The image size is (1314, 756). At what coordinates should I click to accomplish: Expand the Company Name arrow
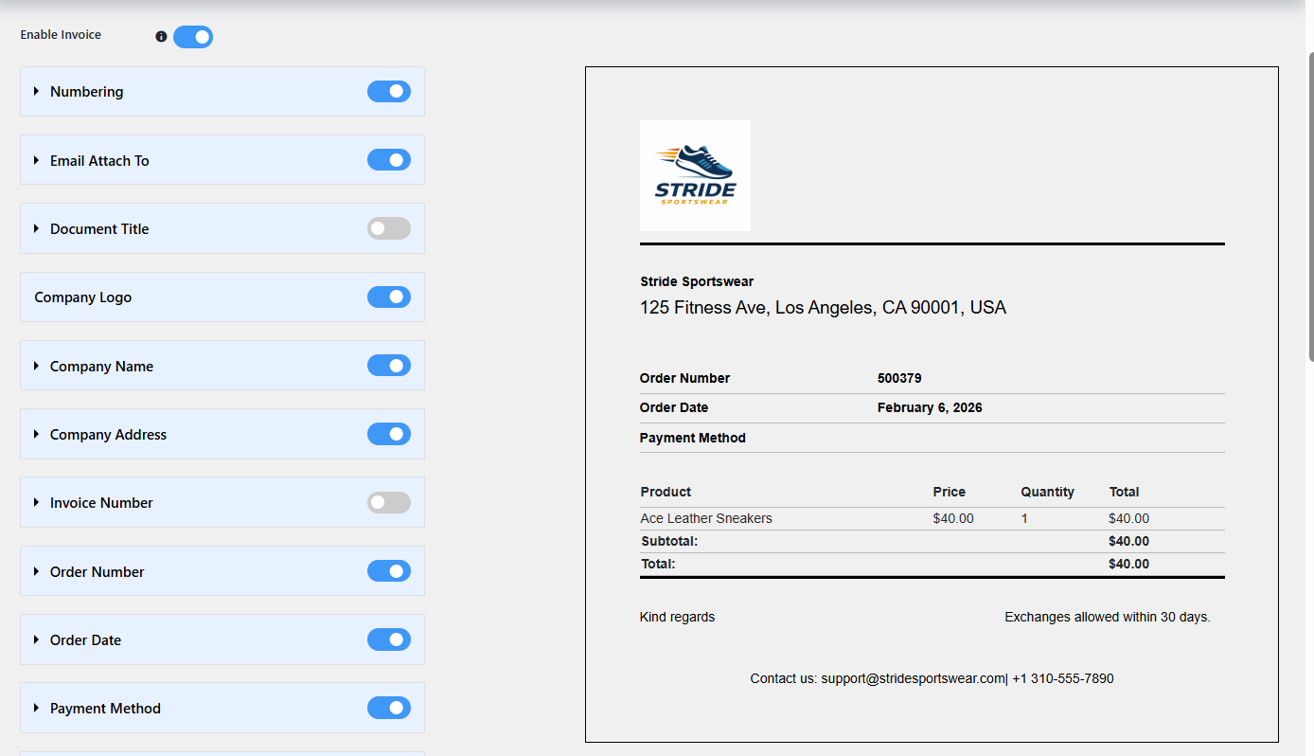(x=37, y=366)
